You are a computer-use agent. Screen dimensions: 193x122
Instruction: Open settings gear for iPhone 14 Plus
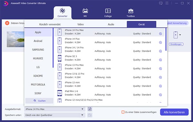[x=161, y=42]
